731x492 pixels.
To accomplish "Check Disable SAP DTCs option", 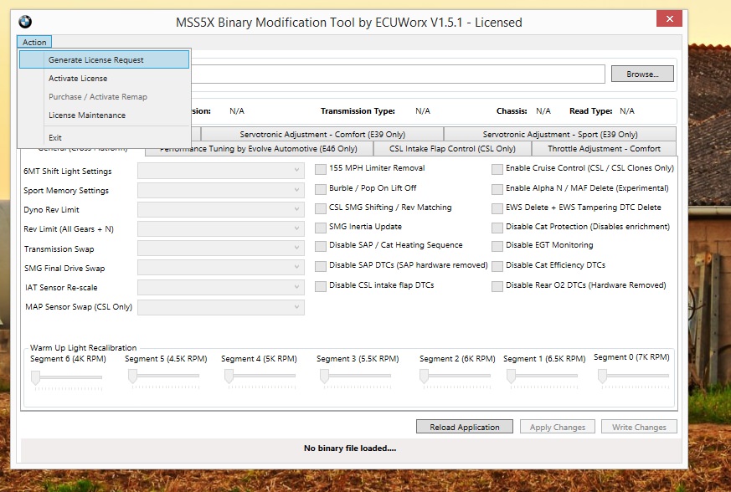I will (x=320, y=266).
